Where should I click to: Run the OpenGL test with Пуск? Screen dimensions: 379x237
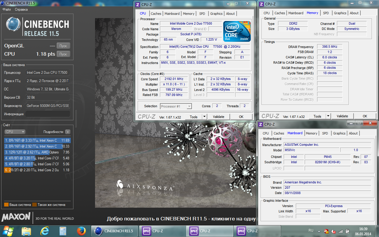63,46
